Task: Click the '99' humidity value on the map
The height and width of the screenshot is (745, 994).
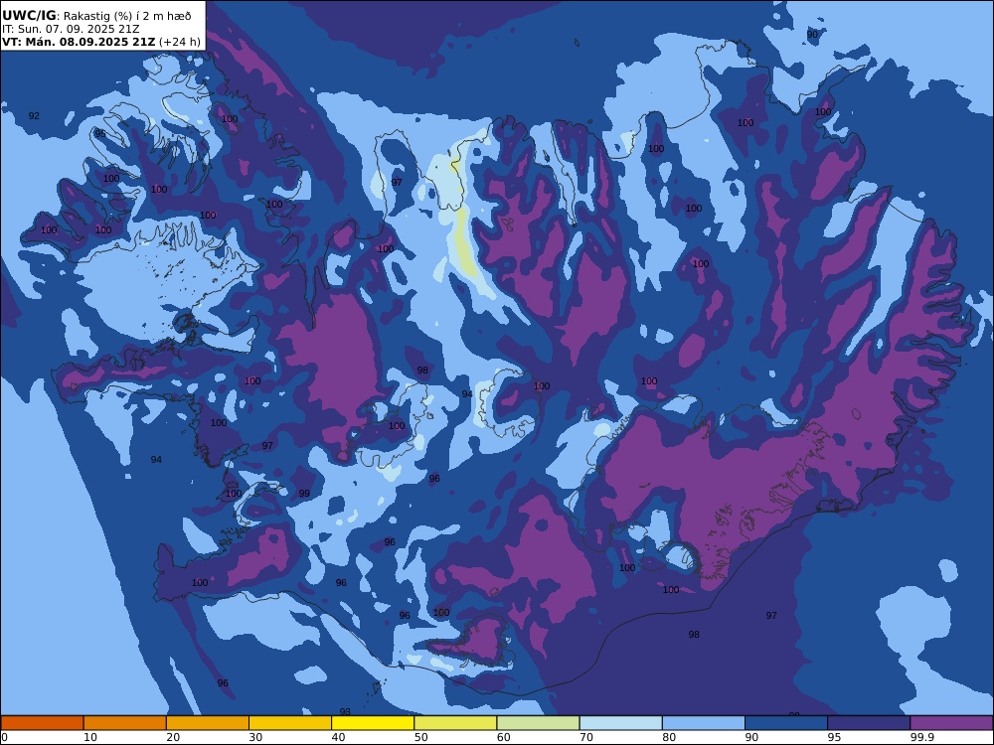Action: click(304, 494)
